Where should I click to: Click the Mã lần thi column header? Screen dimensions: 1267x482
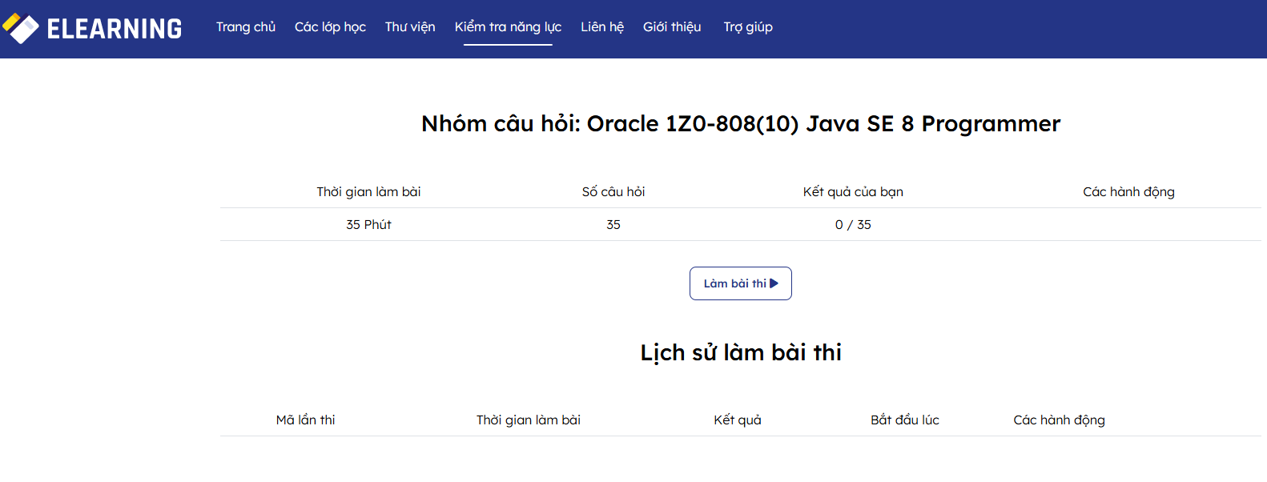pos(305,420)
